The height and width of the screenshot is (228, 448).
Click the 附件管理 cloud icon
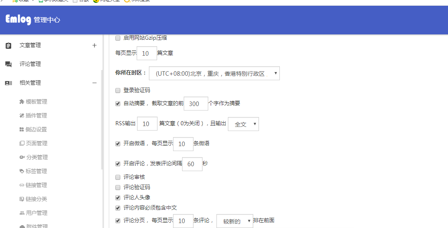[x=22, y=226]
